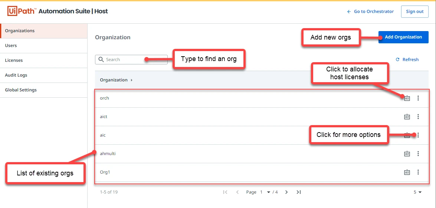Open more options for orch row
The image size is (436, 208).
tap(418, 98)
